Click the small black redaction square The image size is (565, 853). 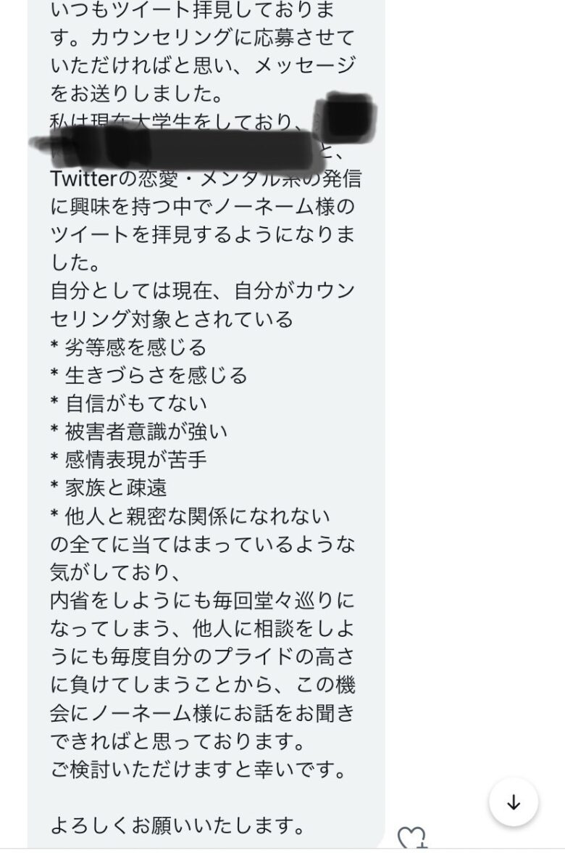(x=346, y=116)
